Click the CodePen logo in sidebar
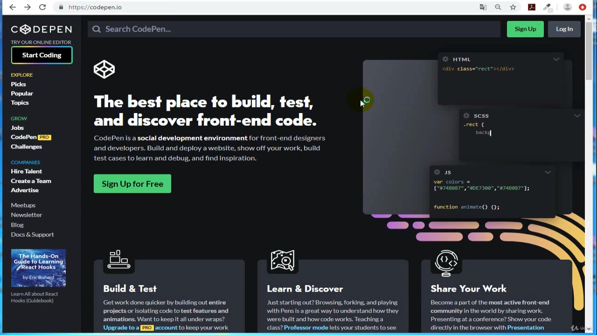This screenshot has width=597, height=335. [x=41, y=29]
